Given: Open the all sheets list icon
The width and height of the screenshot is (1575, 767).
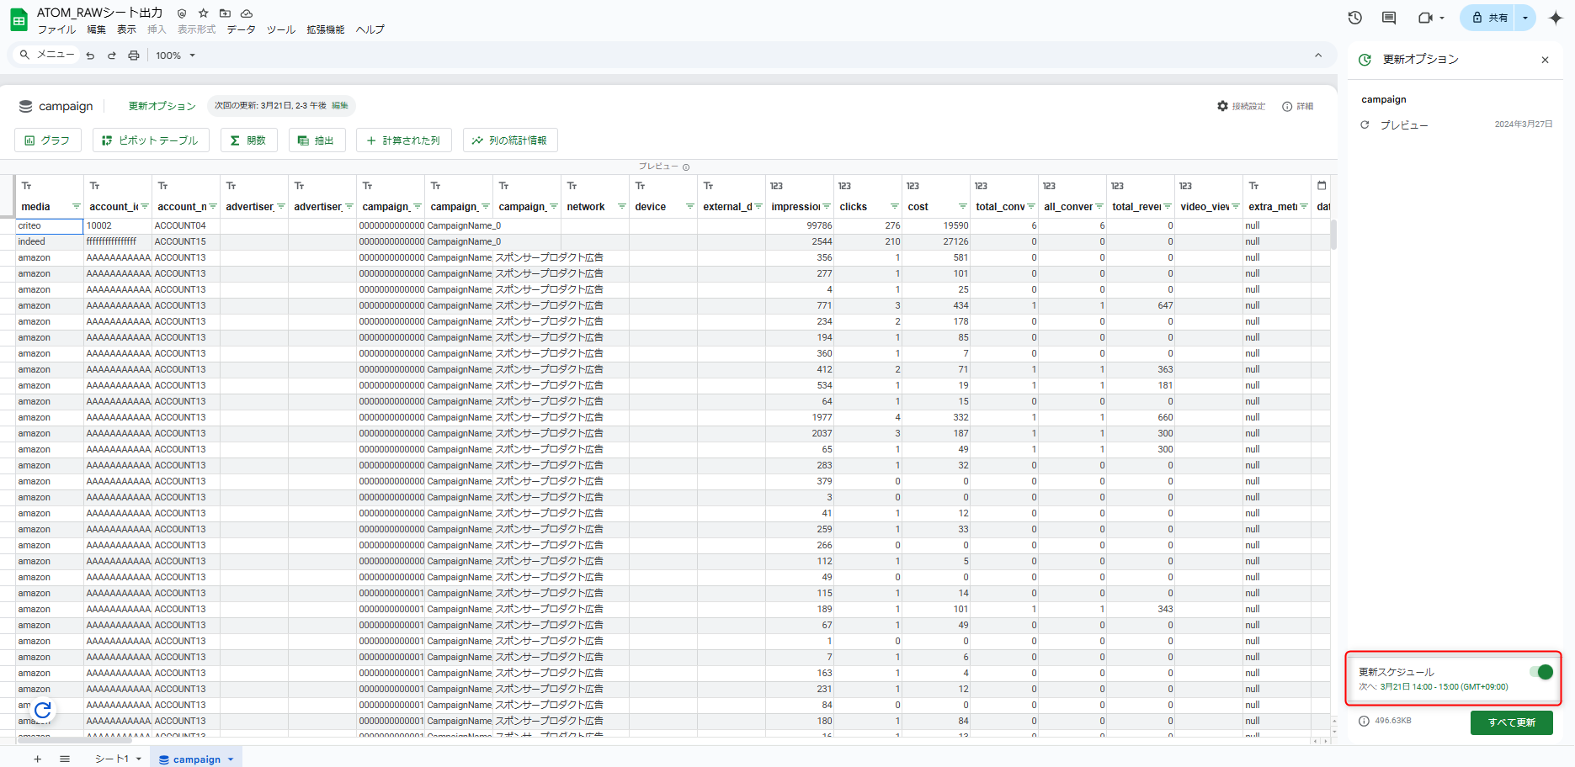Looking at the screenshot, I should point(65,759).
